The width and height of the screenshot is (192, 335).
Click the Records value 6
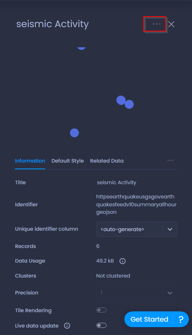tap(98, 246)
